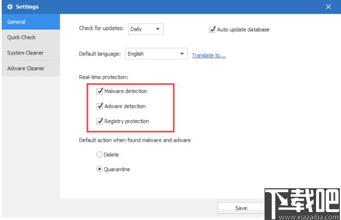Image resolution: width=341 pixels, height=220 pixels.
Task: Close the Settings window
Action: (x=328, y=7)
